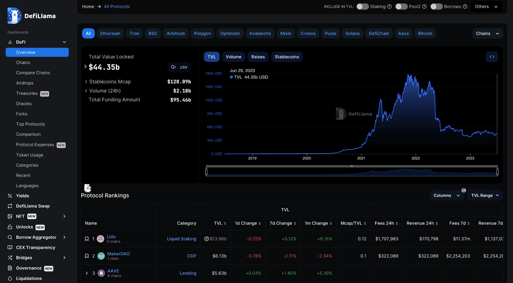Screen dimensions: 513x283
Task: Open Compare Chains in sidebar
Action: click(33, 73)
